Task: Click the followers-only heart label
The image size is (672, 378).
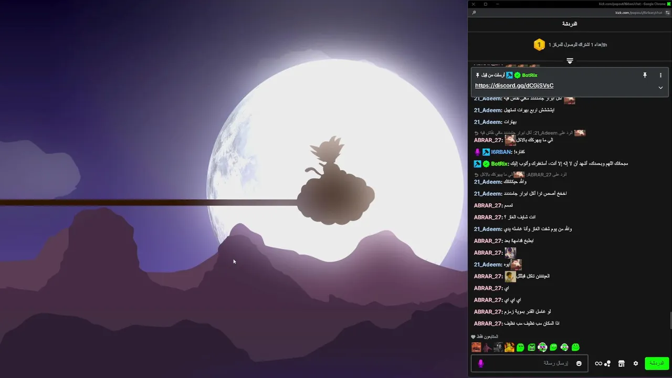Action: [485, 337]
